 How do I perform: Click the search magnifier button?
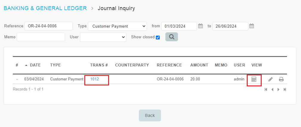tap(172, 37)
